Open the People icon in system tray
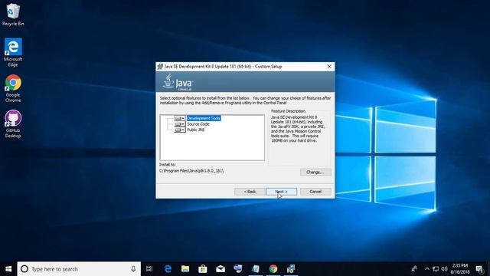Viewport: 490px width, 276px height. pos(414,269)
